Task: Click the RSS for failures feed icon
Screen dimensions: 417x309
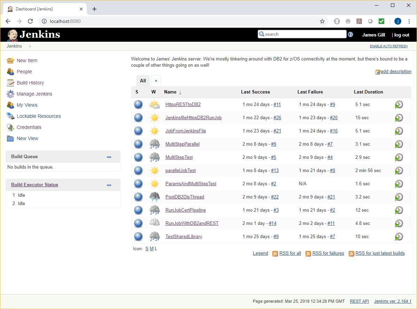Action: (x=308, y=254)
